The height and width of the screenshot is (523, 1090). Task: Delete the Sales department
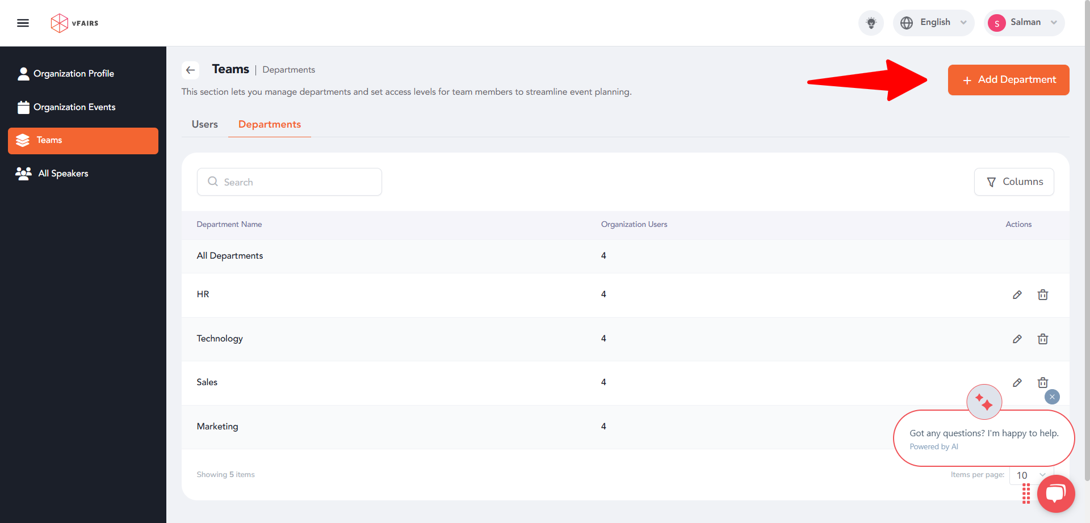[x=1043, y=383]
